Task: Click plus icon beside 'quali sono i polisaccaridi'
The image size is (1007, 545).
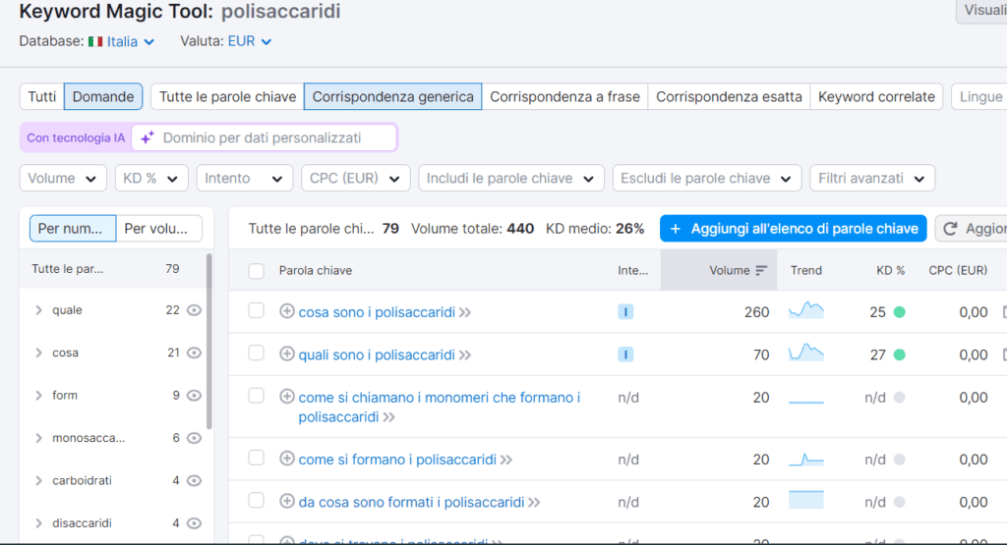Action: (287, 354)
